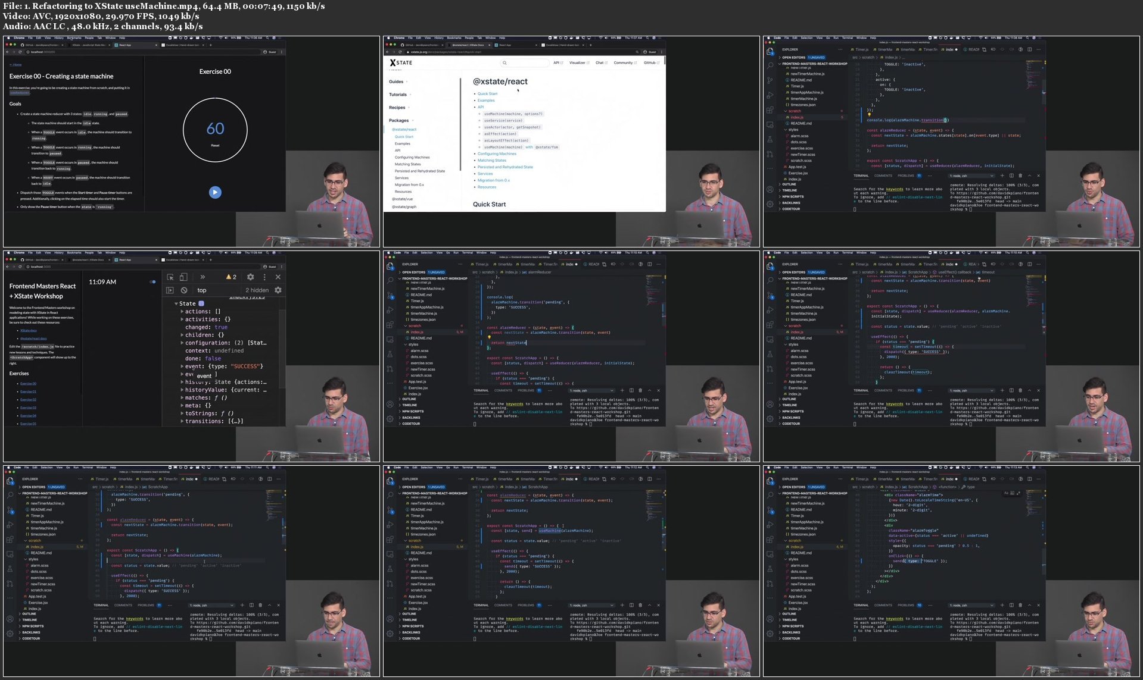Open 'Configuring Machines' link in the page contents list
This screenshot has height=680, width=1143.
[x=497, y=153]
